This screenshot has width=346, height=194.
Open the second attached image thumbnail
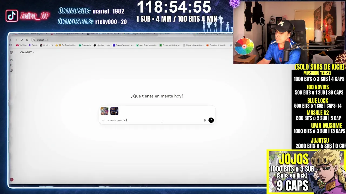click(114, 111)
